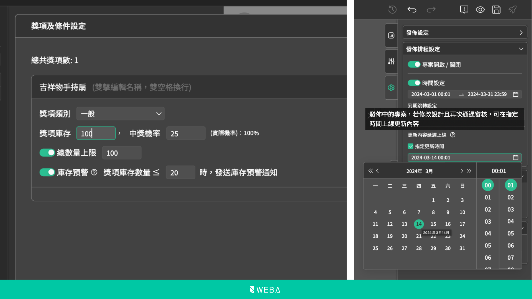
Task: Click the redo arrow icon
Action: [431, 10]
